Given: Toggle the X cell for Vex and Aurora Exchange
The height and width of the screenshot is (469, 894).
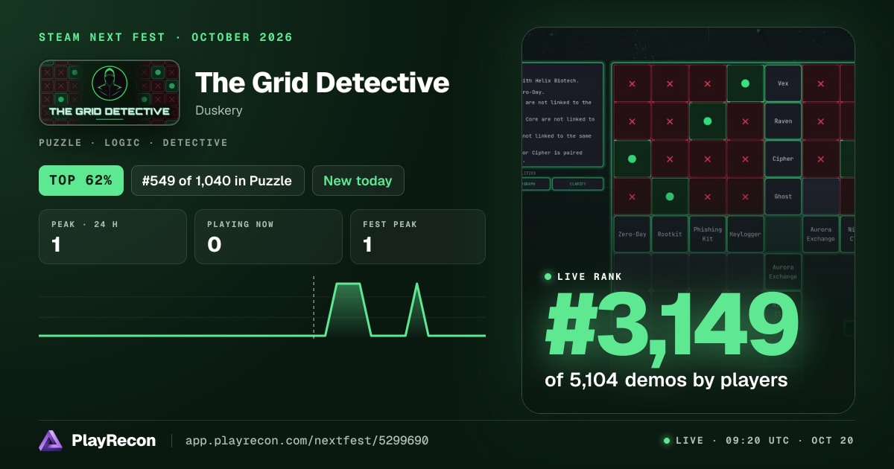Looking at the screenshot, I should pyautogui.click(x=820, y=83).
